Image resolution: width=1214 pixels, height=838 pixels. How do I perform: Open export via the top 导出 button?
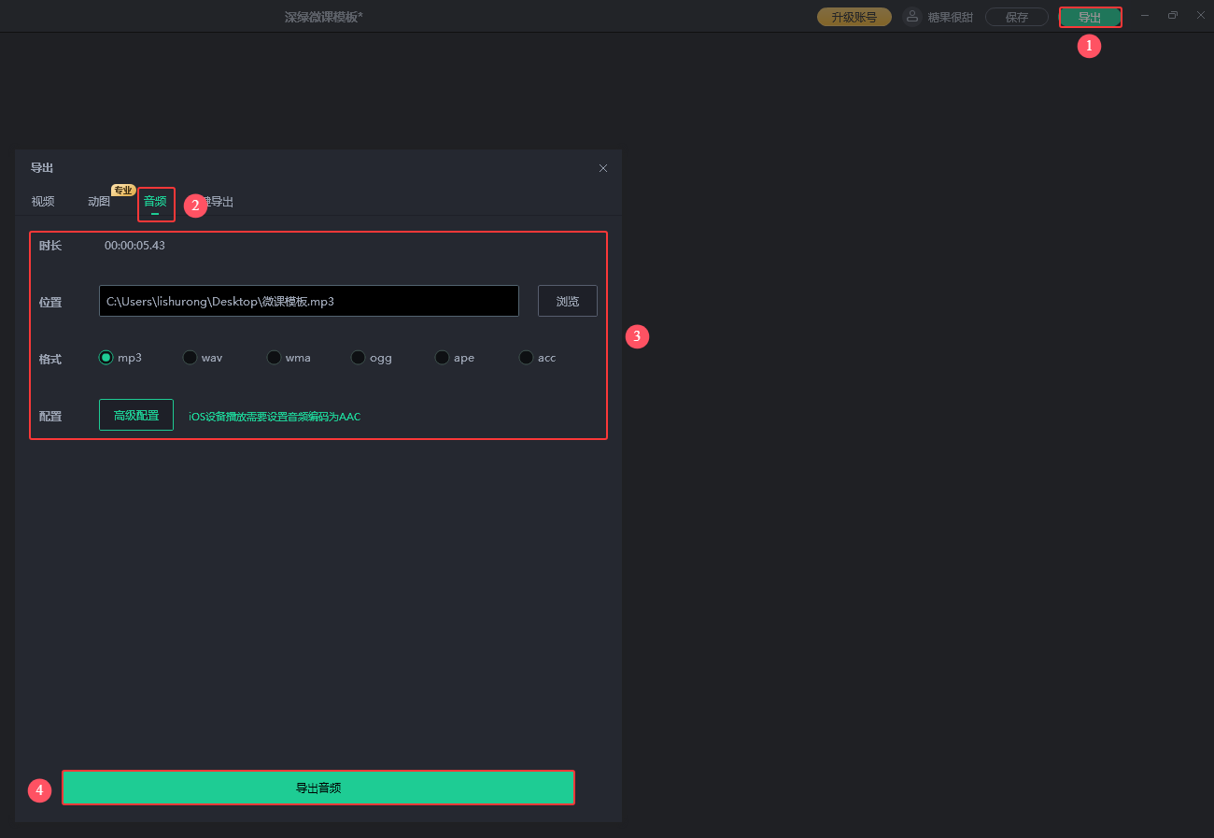pyautogui.click(x=1089, y=17)
